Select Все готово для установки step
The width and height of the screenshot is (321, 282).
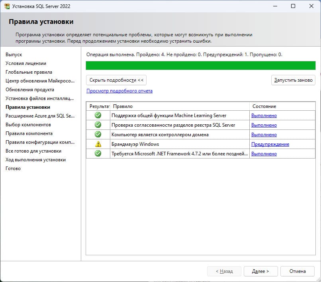[x=33, y=151]
